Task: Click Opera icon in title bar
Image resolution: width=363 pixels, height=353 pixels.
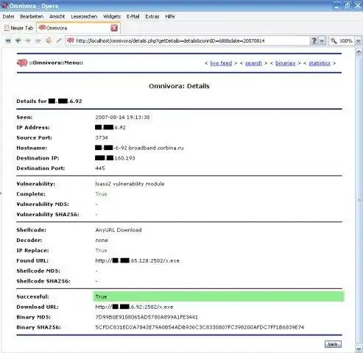Action: [x=5, y=5]
